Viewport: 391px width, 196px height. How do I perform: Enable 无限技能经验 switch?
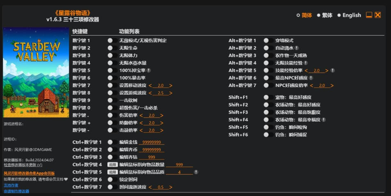pyautogui.click(x=268, y=63)
